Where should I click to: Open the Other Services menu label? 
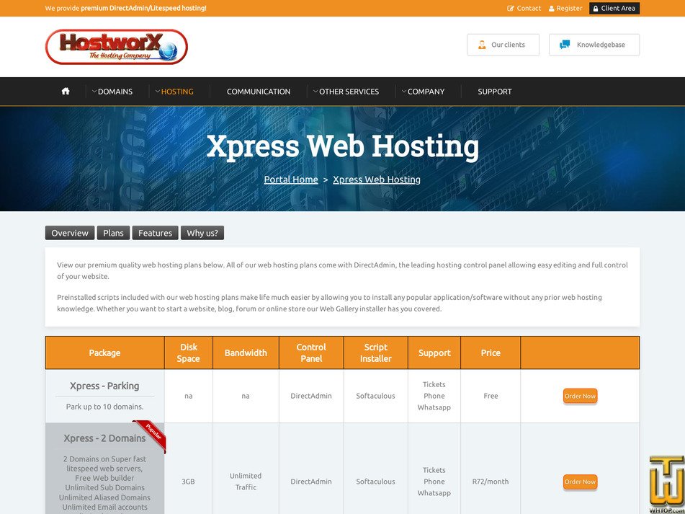(x=349, y=92)
